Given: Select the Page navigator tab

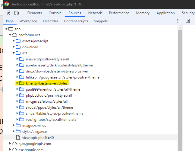Looking at the screenshot, I should [10, 21].
